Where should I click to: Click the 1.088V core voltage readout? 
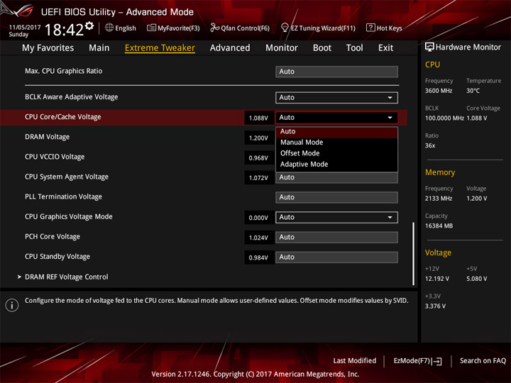pos(258,118)
